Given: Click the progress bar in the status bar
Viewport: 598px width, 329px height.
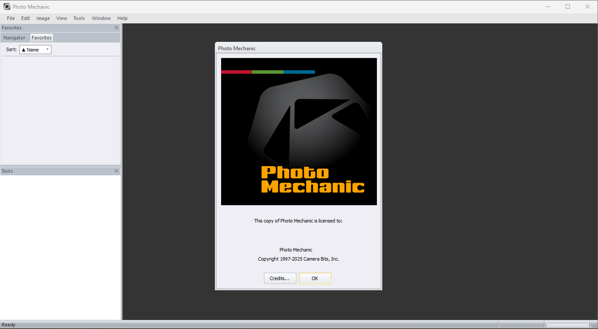Looking at the screenshot, I should click(x=568, y=325).
